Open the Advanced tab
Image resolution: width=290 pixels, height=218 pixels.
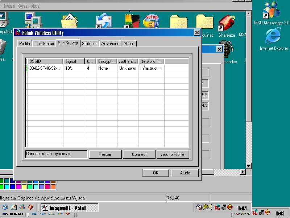point(111,44)
